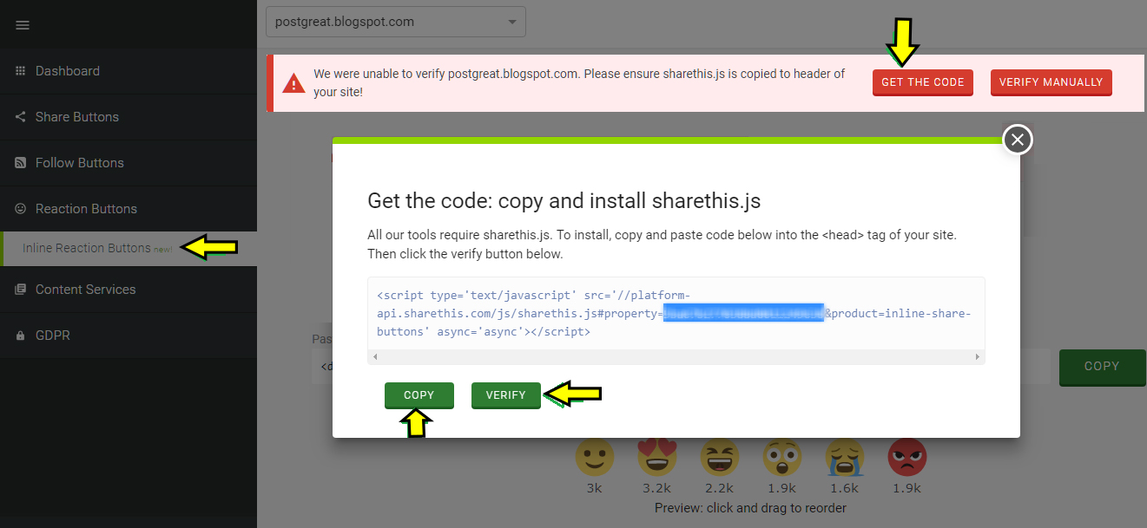This screenshot has height=528, width=1147.
Task: Click the 2.2k reaction count
Action: pyautogui.click(x=719, y=488)
